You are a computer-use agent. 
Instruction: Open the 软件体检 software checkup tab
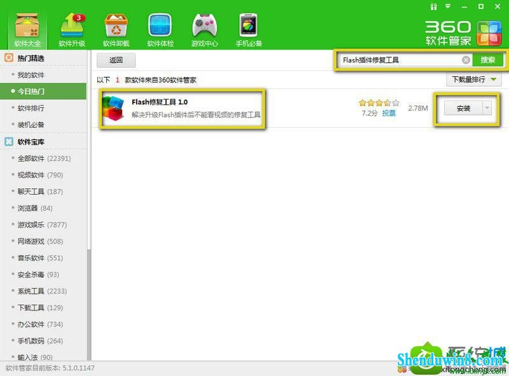160,30
